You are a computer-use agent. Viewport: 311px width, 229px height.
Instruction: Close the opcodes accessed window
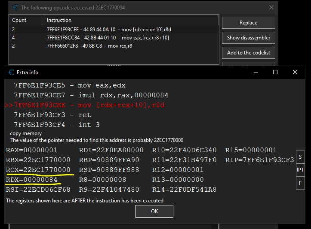click(271, 7)
